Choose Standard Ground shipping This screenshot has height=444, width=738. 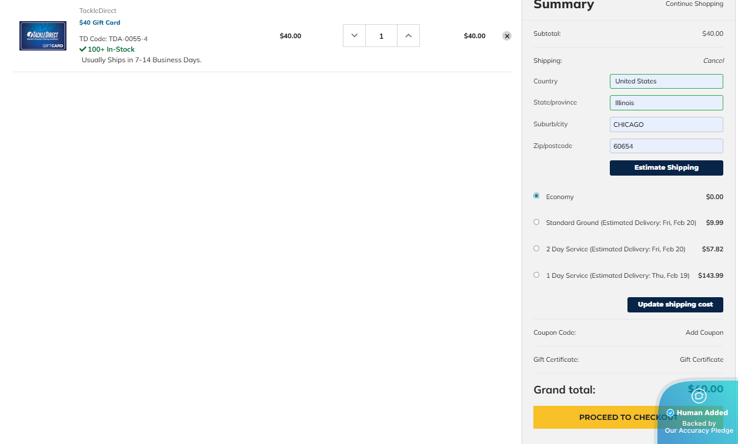tap(536, 222)
